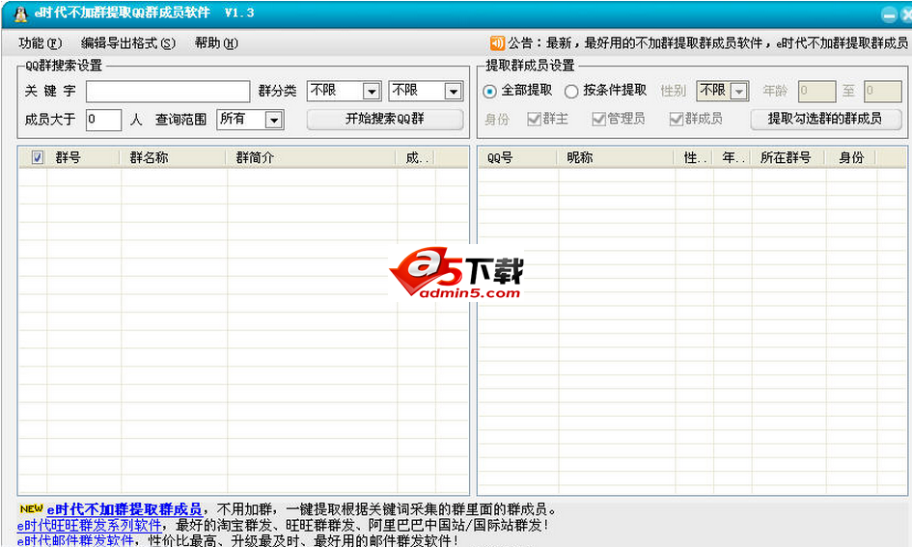The width and height of the screenshot is (912, 547).
Task: Click the 群号 column header
Action: coord(83,157)
